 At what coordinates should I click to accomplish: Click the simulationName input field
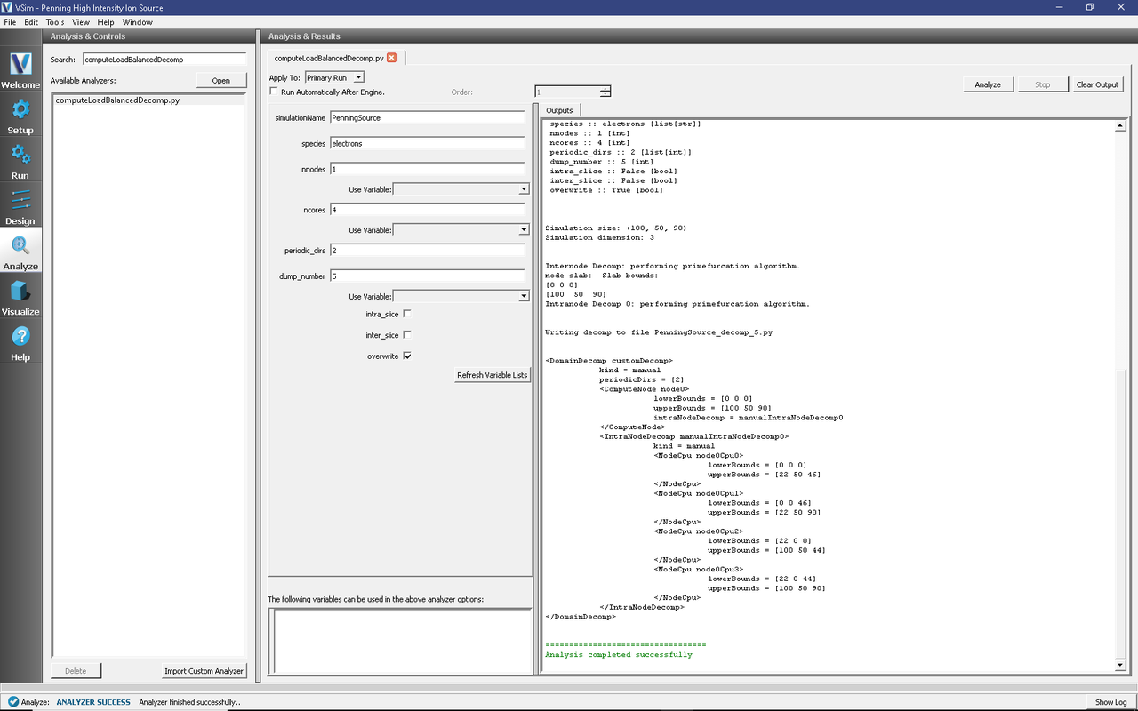427,117
